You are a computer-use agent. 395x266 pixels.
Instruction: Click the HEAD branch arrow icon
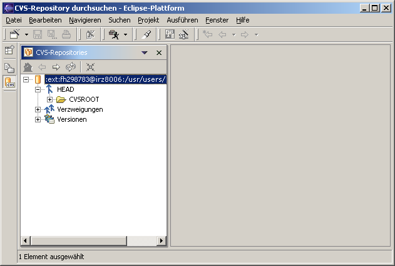(x=49, y=89)
